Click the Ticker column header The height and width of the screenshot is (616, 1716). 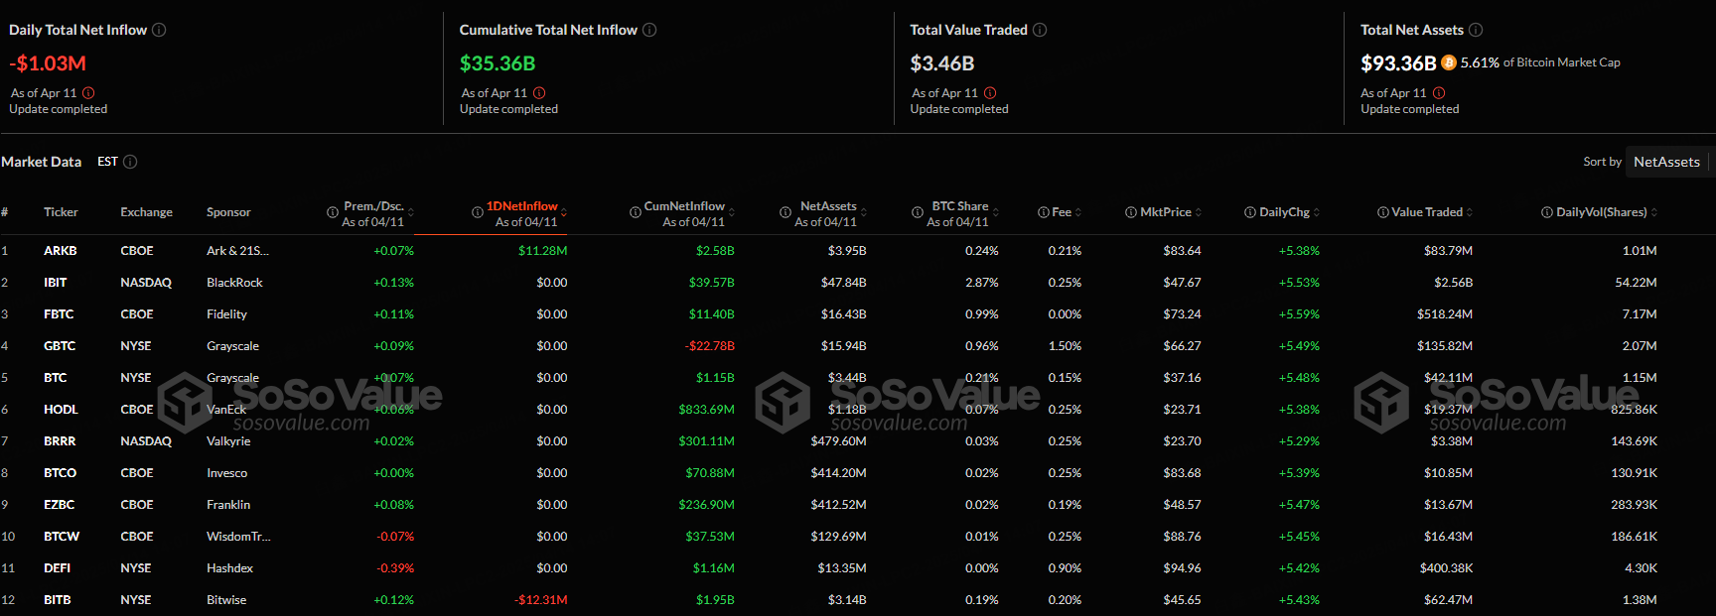point(61,212)
